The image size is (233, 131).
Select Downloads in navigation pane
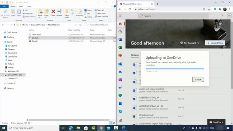tap(12, 57)
